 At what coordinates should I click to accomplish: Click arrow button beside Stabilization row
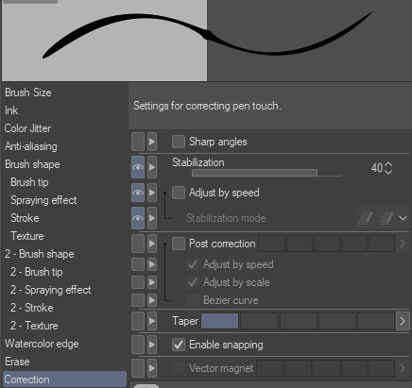coord(152,167)
